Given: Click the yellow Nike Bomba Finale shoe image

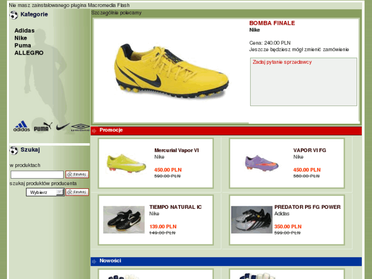Looking at the screenshot, I should tap(171, 71).
